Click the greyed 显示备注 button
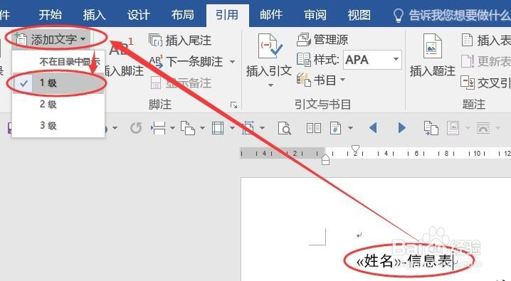 point(181,83)
